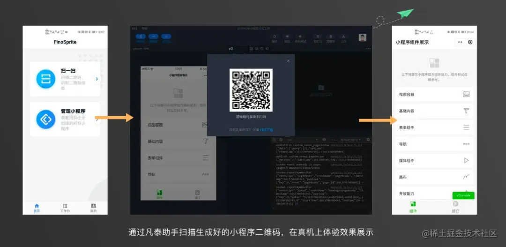Screen dimensions: 506x247
Task: Click the 小程序组件展示 title on the right phone
Action: (412, 42)
